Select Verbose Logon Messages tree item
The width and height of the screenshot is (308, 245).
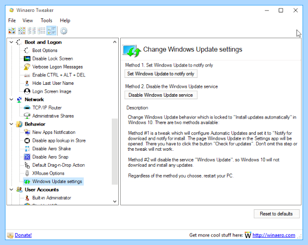58,67
